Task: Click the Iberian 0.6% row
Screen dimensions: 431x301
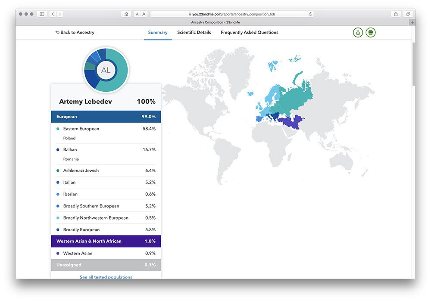Action: (106, 194)
